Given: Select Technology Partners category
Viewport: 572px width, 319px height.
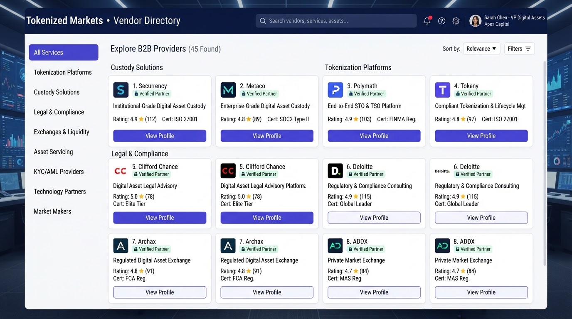Looking at the screenshot, I should point(60,191).
